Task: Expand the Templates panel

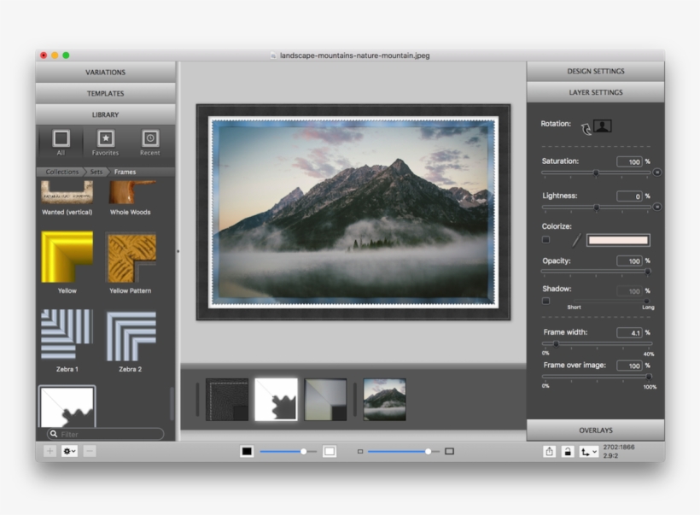Action: coord(105,93)
